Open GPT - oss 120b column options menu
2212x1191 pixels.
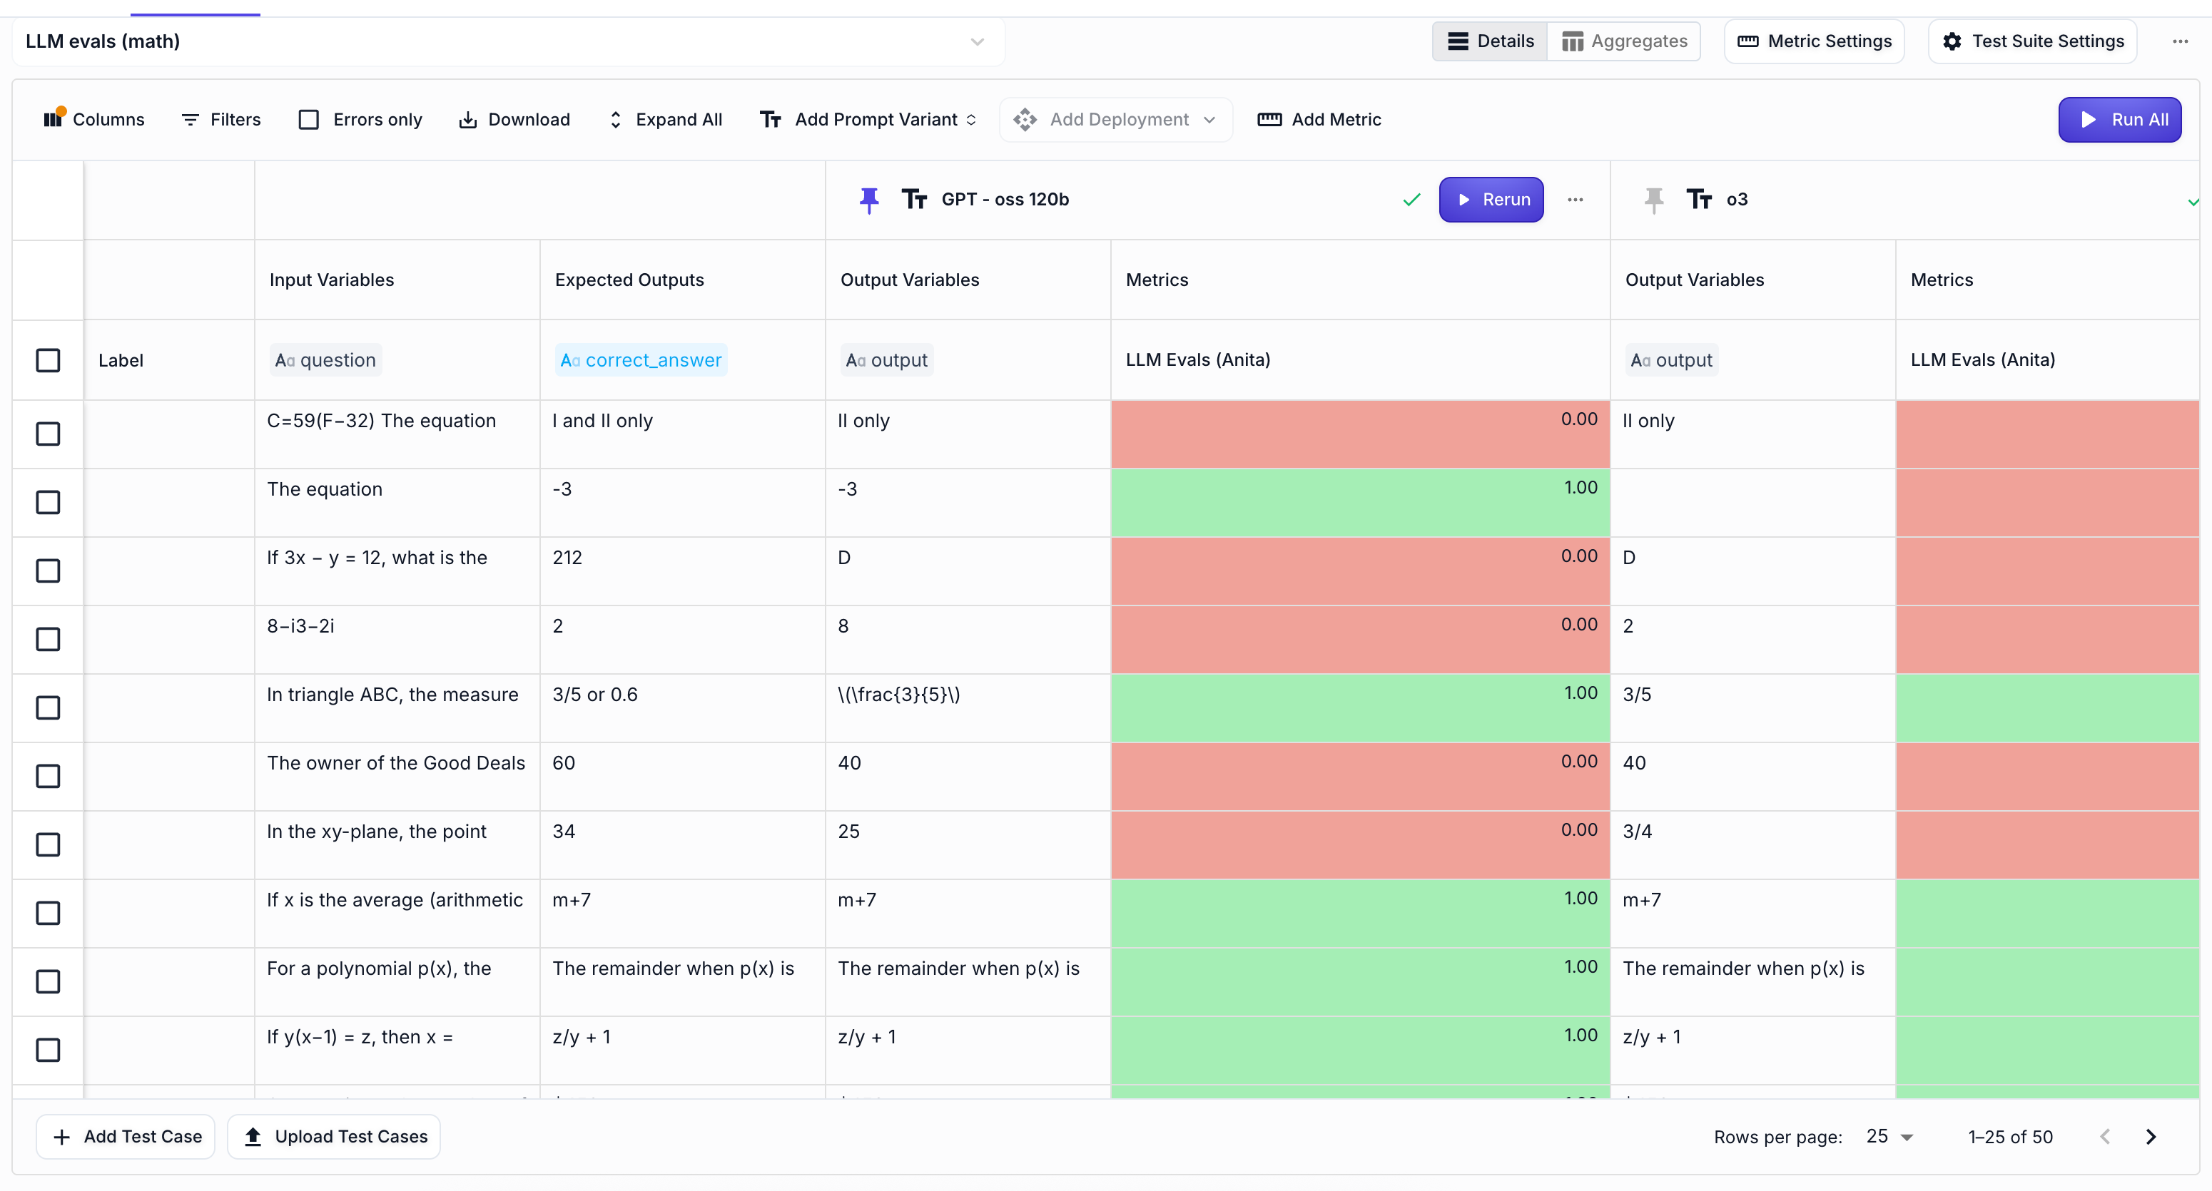pyautogui.click(x=1575, y=200)
